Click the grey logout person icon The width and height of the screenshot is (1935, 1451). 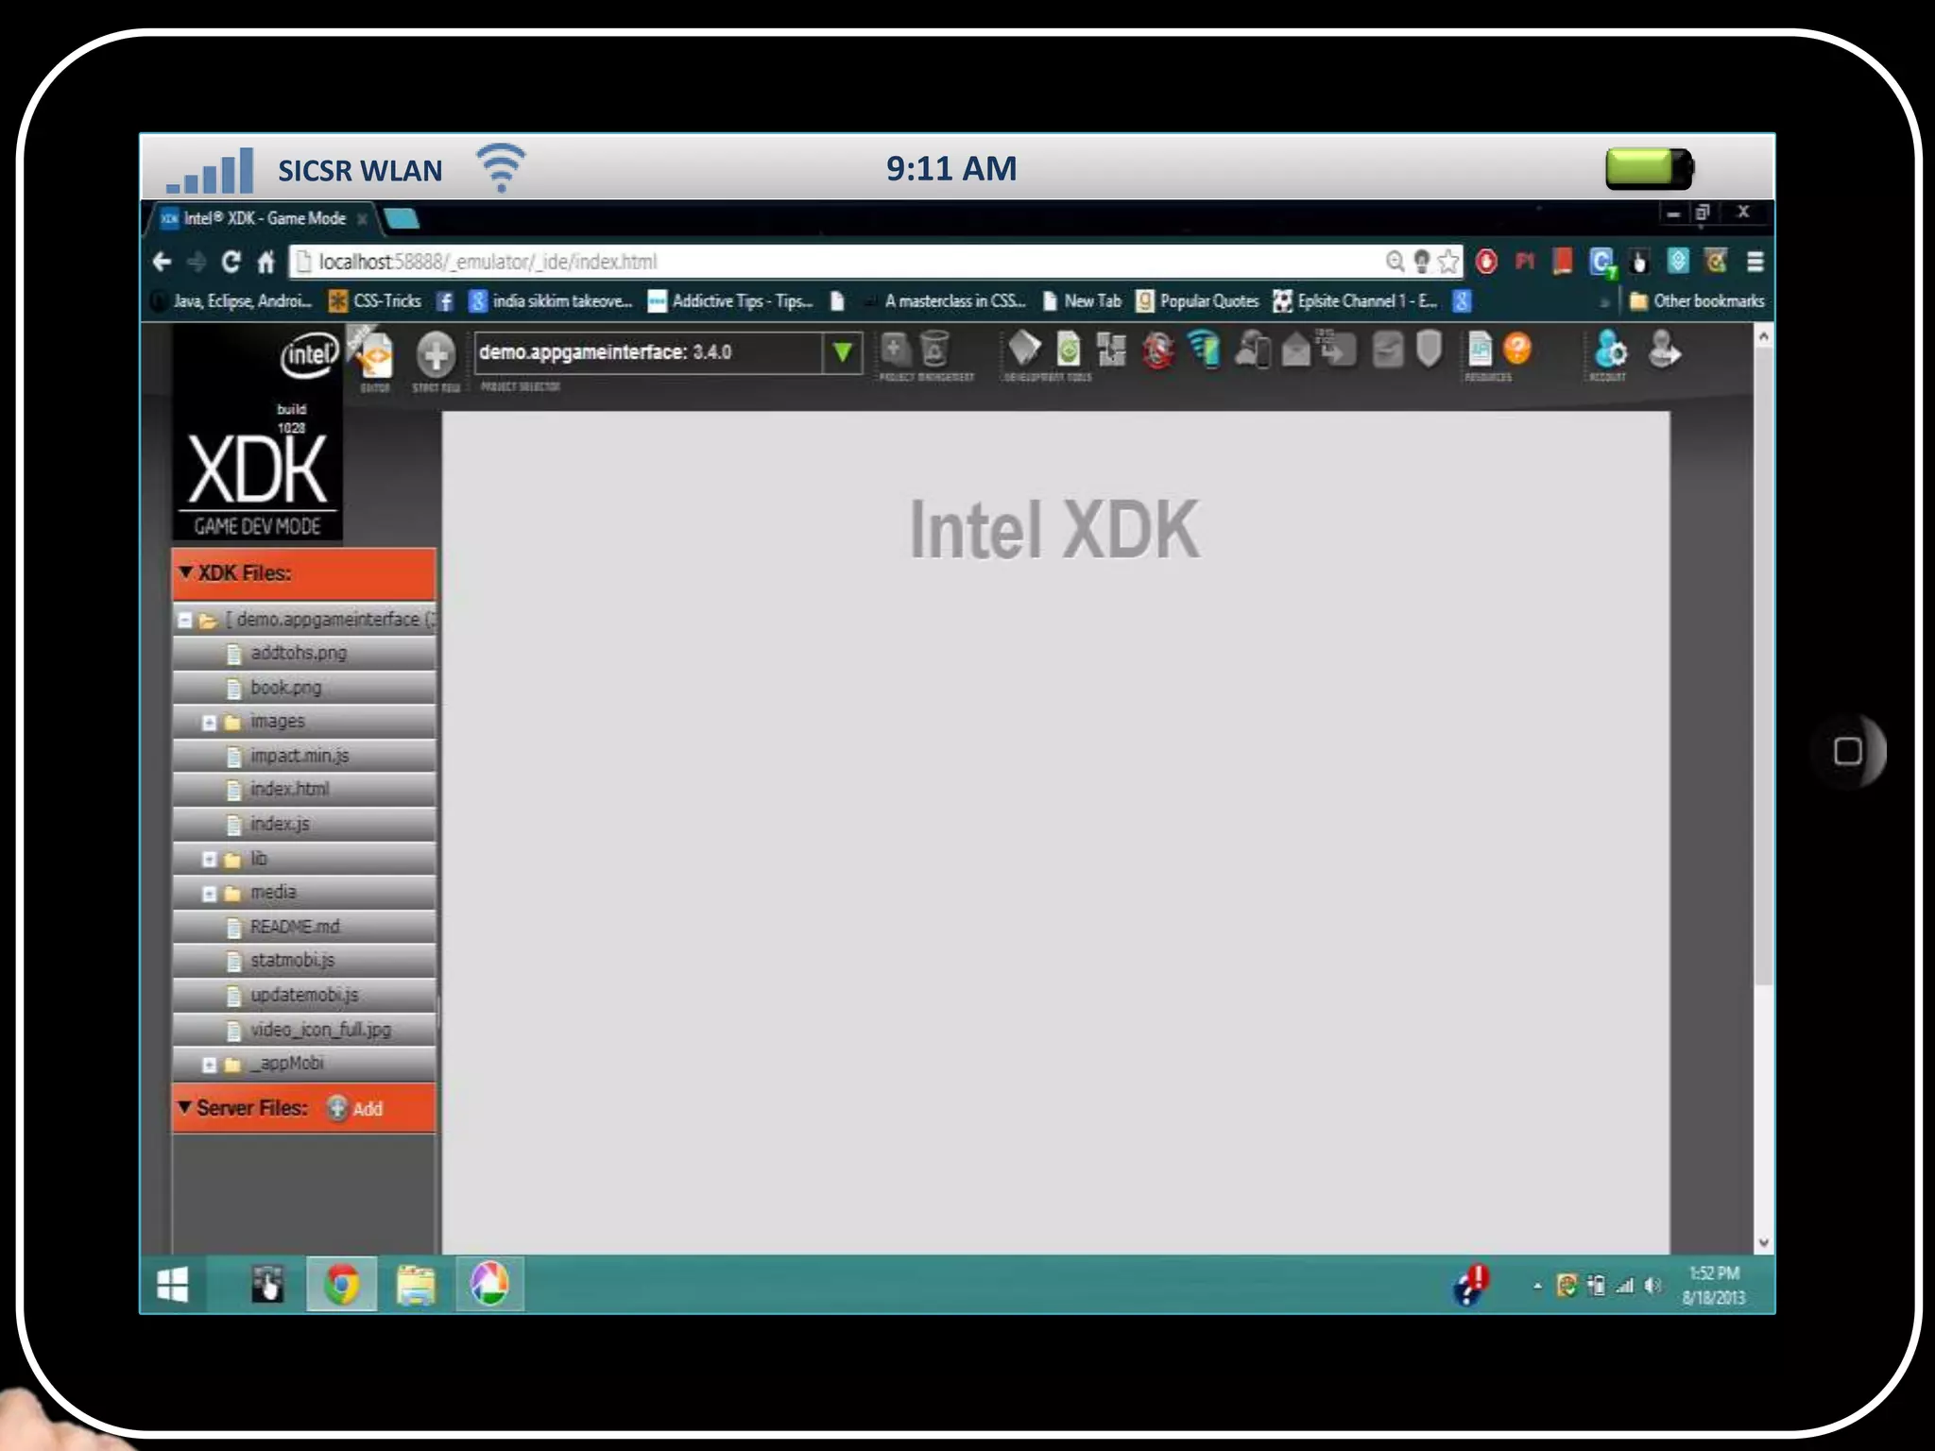coord(1664,349)
